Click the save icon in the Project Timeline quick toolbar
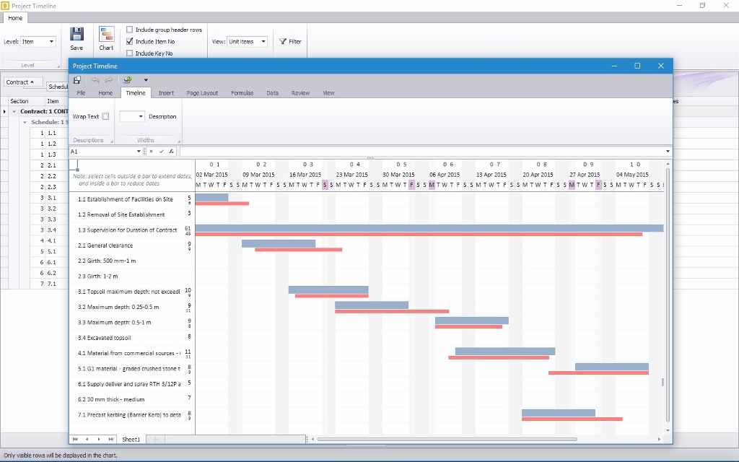Image resolution: width=739 pixels, height=462 pixels. click(76, 80)
